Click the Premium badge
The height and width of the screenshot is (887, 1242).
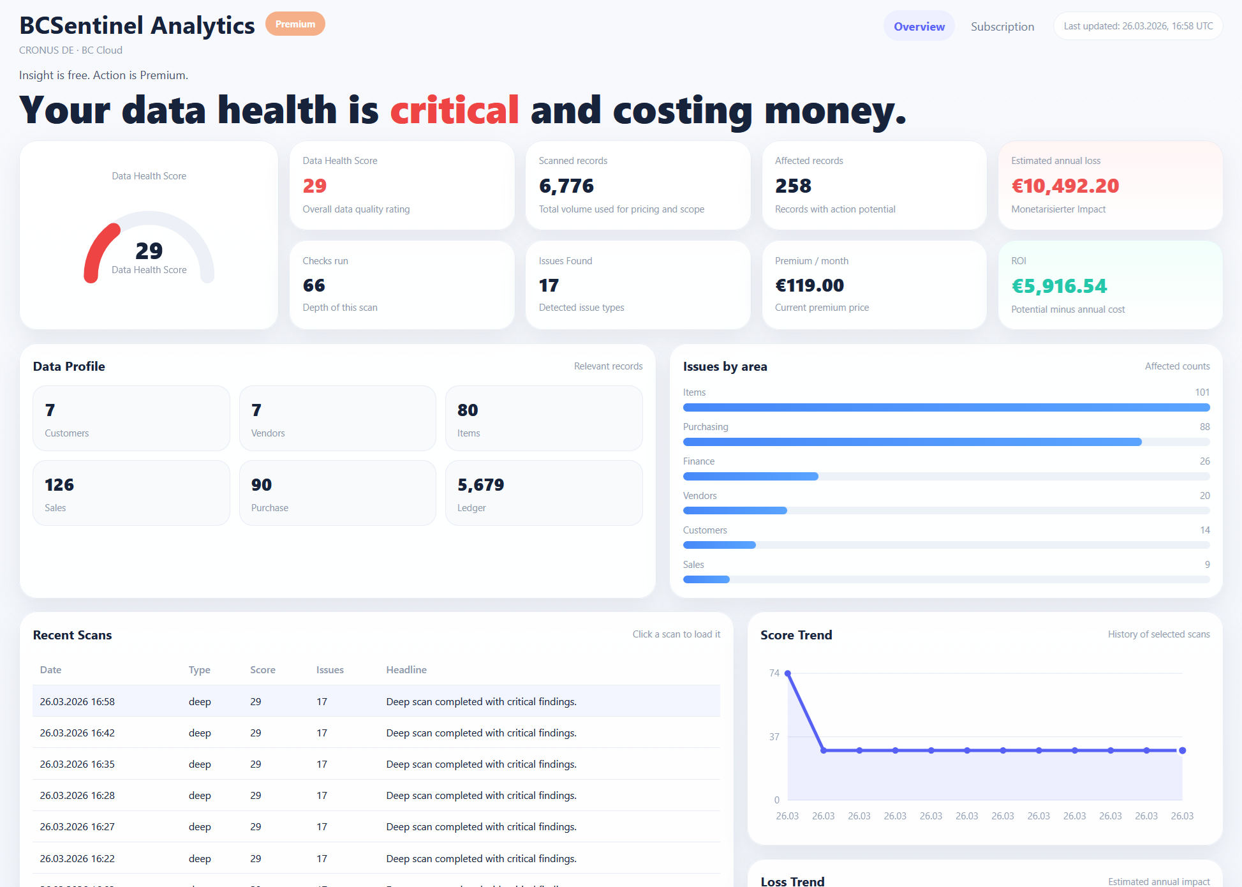(x=295, y=24)
